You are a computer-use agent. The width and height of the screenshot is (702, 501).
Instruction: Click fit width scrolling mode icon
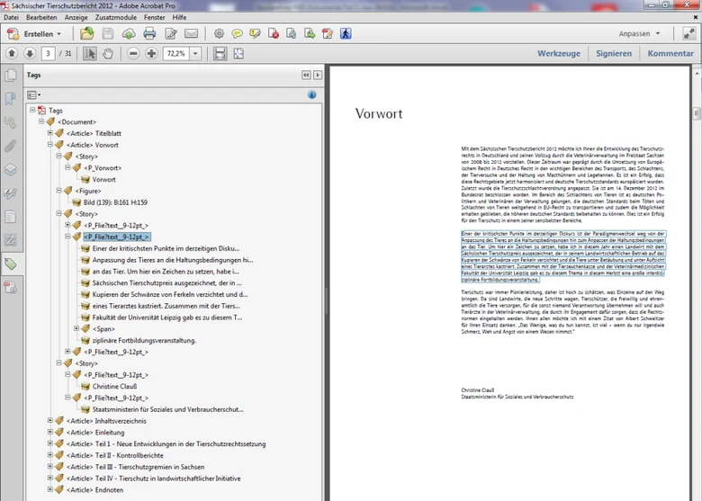(220, 54)
